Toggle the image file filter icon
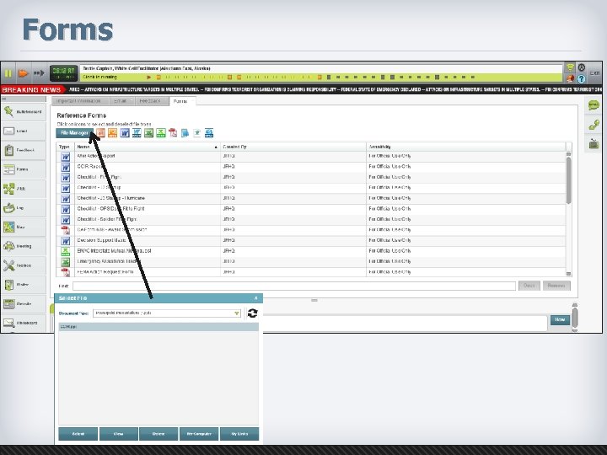 coord(197,133)
